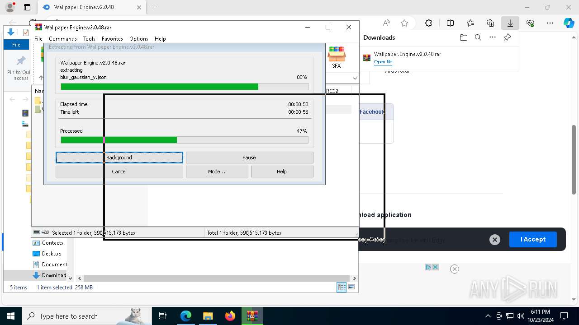The height and width of the screenshot is (325, 579).
Task: Open Edge Extensions icon
Action: [428, 23]
